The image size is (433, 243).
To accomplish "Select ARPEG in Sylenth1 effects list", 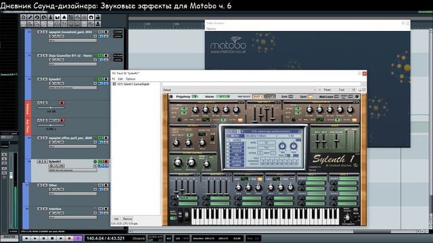I will point(236,140).
